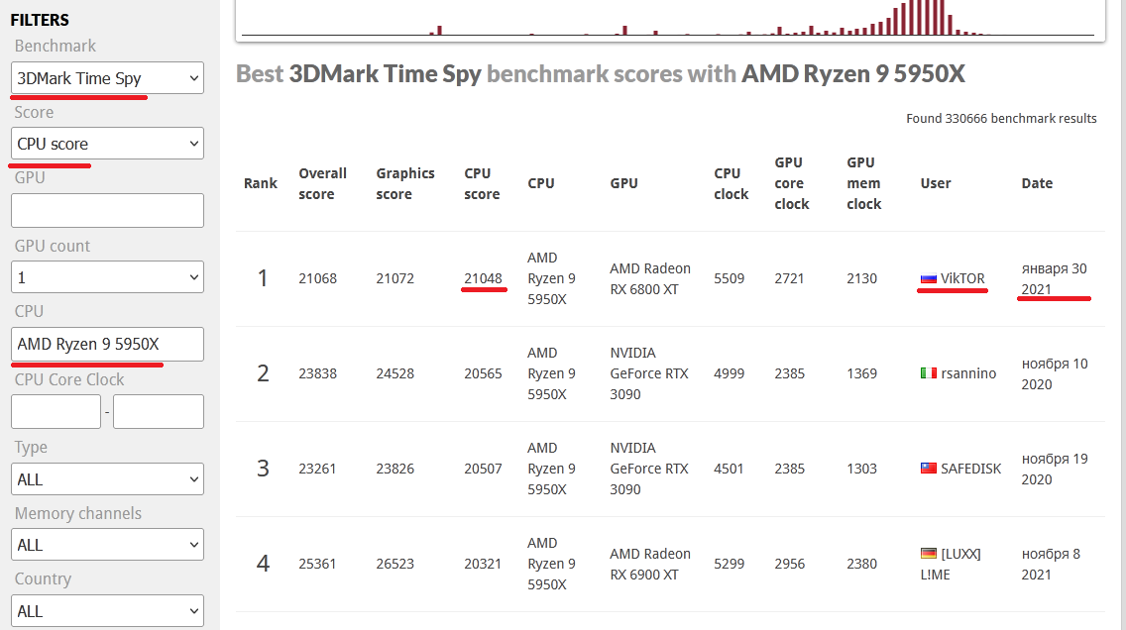This screenshot has width=1126, height=630.
Task: Open the SAFEDISK user link
Action: click(971, 469)
